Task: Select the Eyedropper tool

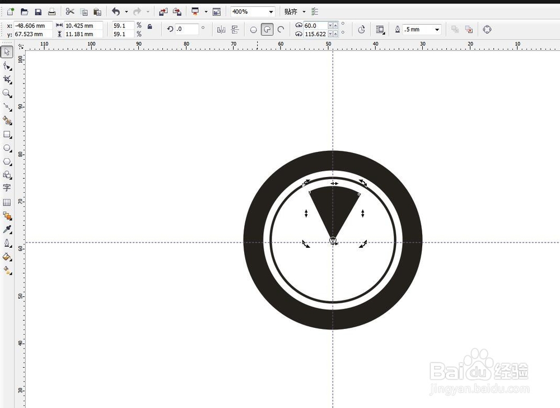Action: point(7,229)
